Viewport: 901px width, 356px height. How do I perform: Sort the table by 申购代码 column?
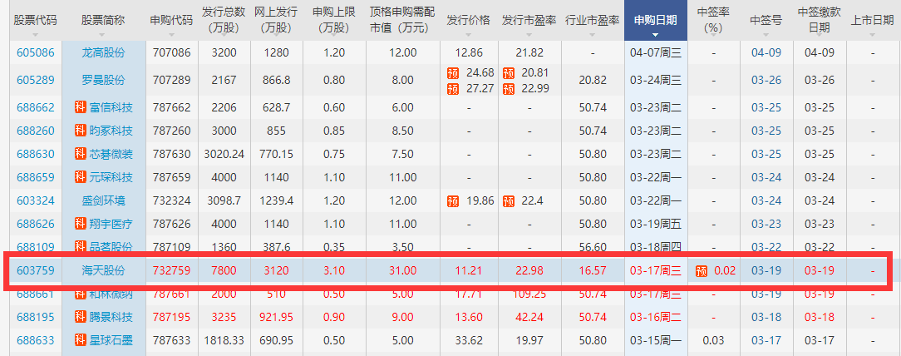pyautogui.click(x=171, y=22)
